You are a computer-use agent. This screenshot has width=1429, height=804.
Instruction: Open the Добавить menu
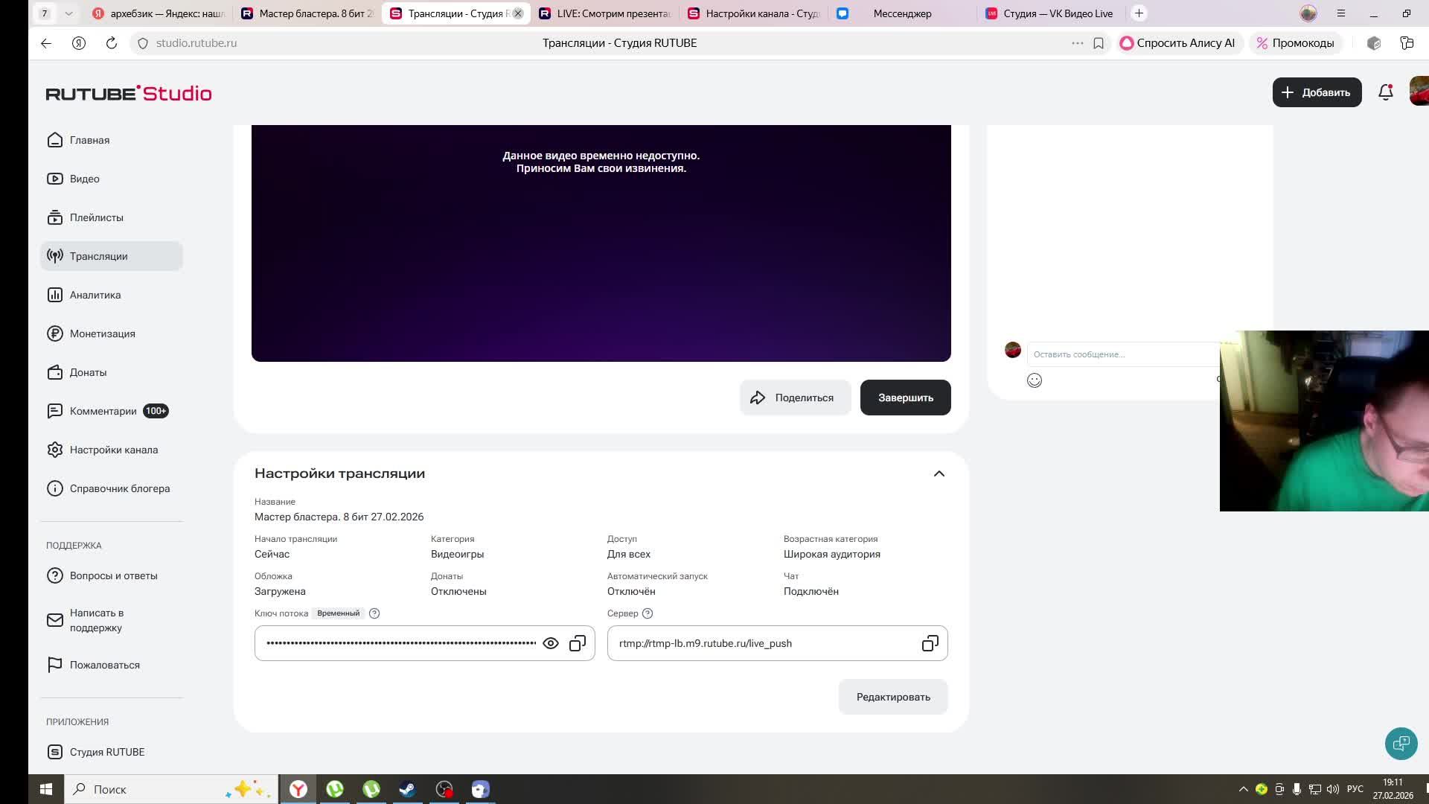(x=1317, y=92)
